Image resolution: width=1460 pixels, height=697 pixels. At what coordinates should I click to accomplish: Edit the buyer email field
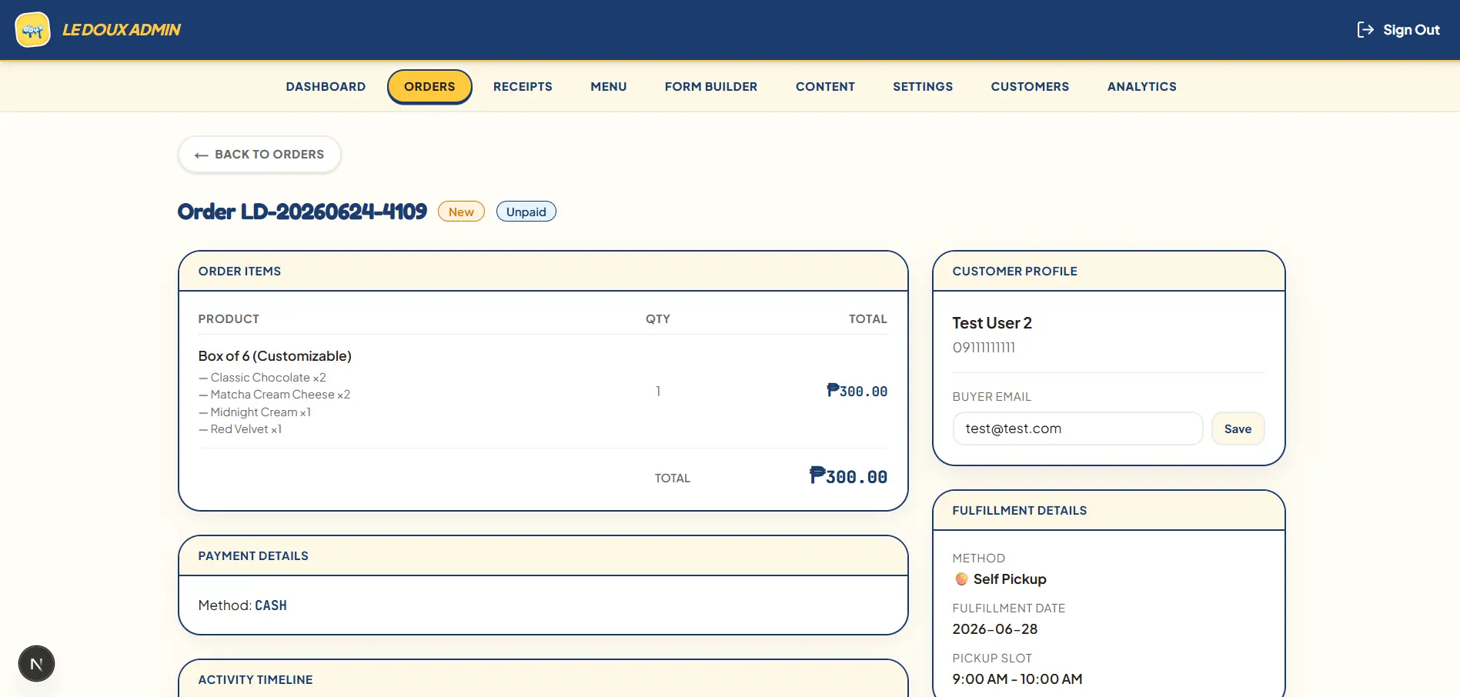[x=1077, y=429]
